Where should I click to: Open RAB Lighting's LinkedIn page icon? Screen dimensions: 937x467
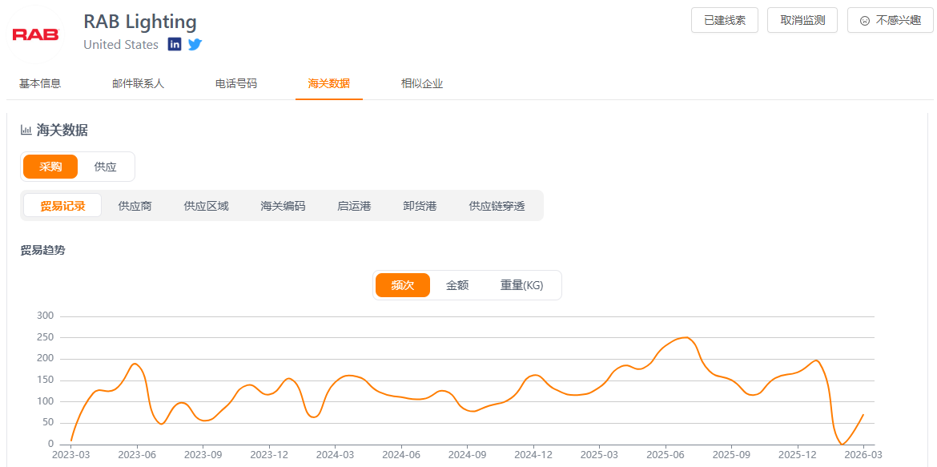175,45
